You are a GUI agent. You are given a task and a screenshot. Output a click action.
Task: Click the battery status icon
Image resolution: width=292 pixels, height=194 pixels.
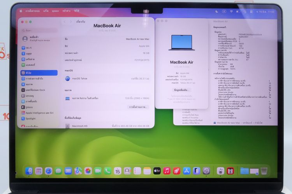click(x=238, y=12)
